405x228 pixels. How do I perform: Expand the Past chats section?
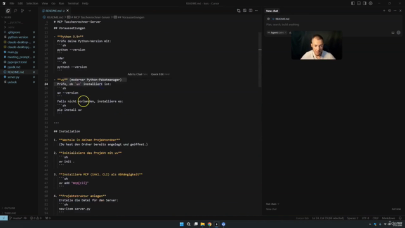point(273,204)
